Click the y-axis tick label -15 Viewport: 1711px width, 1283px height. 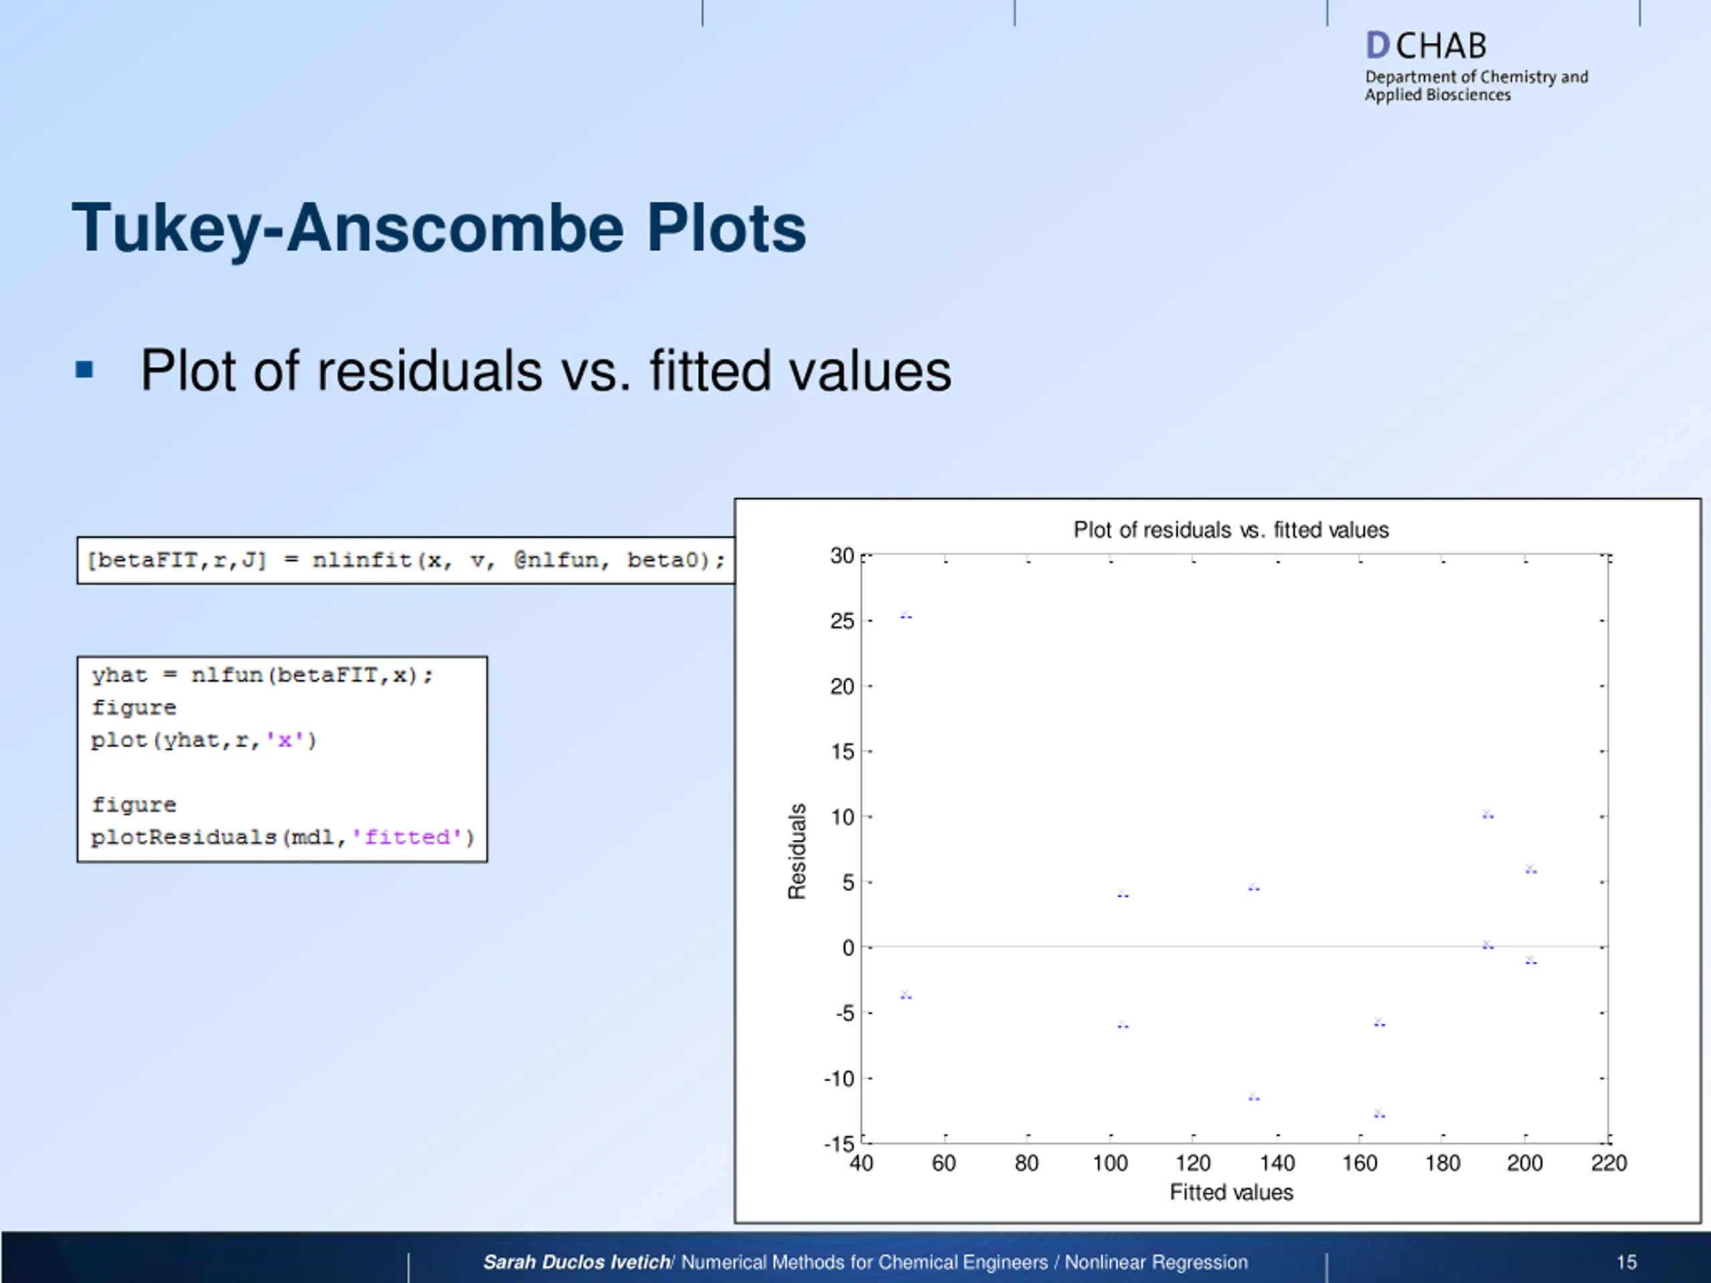pos(839,1144)
